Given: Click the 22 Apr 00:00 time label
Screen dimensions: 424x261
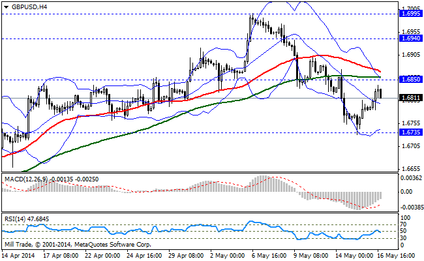Looking at the screenshot, I should coord(103,255).
